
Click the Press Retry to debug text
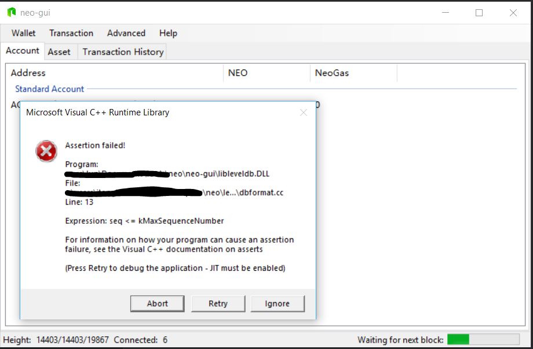[x=175, y=268]
